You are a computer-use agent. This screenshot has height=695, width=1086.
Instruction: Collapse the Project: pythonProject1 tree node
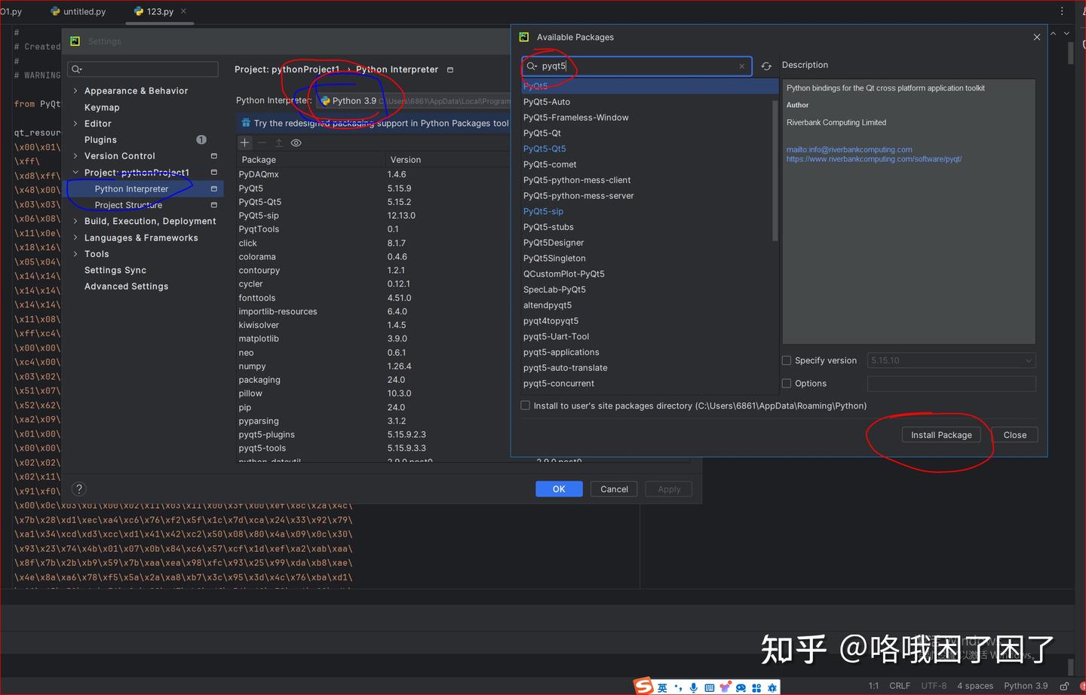click(75, 172)
